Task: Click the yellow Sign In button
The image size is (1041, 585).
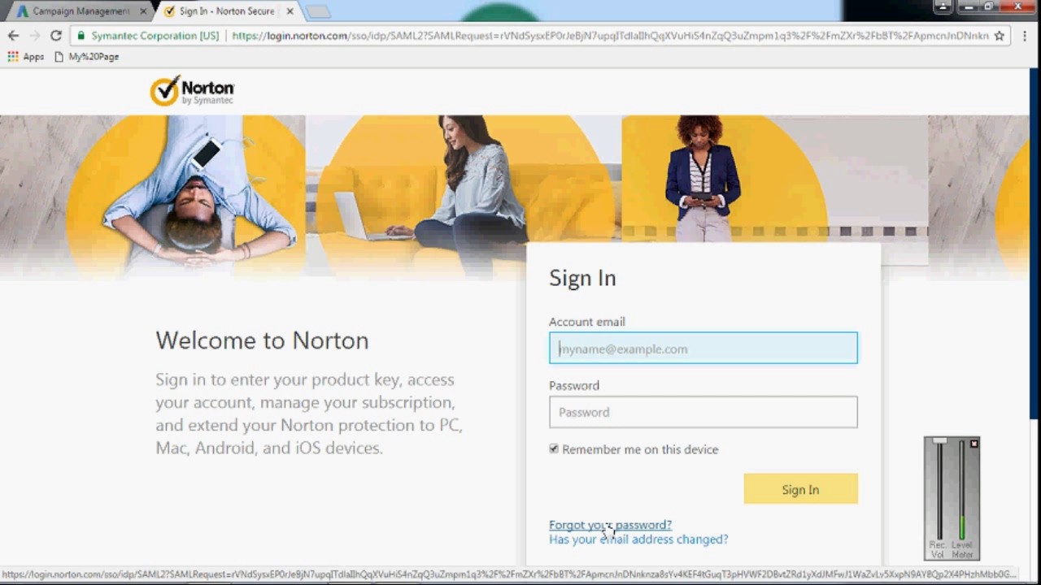Action: coord(800,489)
